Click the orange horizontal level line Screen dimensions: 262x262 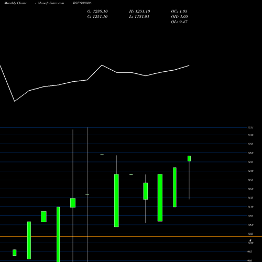point(131,236)
